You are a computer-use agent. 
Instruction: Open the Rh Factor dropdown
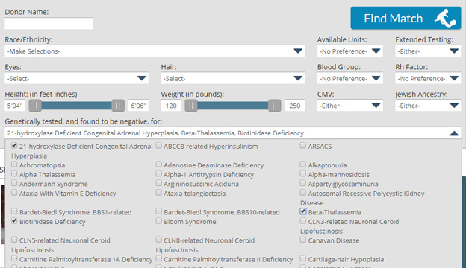click(428, 78)
